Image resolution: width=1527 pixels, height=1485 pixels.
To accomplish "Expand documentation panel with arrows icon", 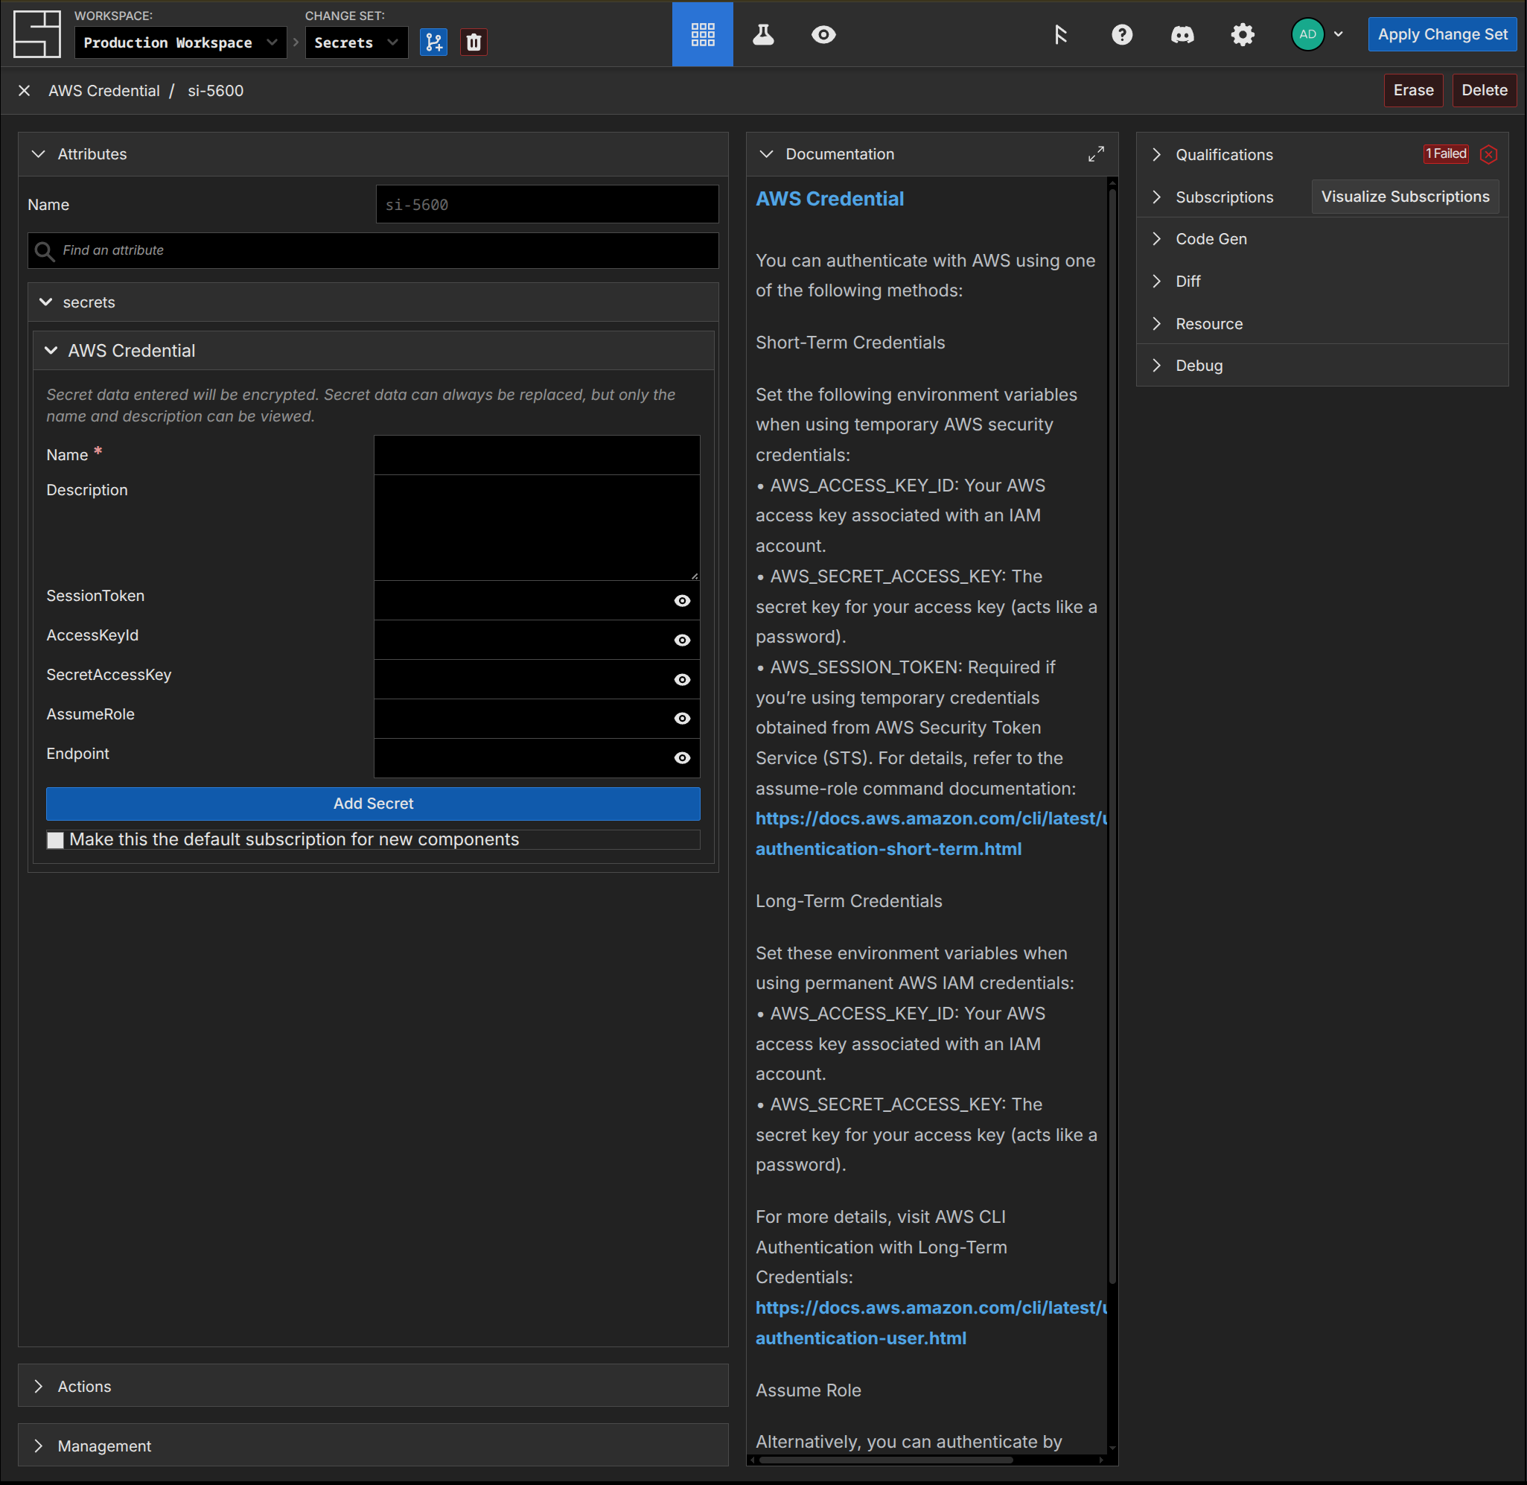I will click(x=1096, y=154).
